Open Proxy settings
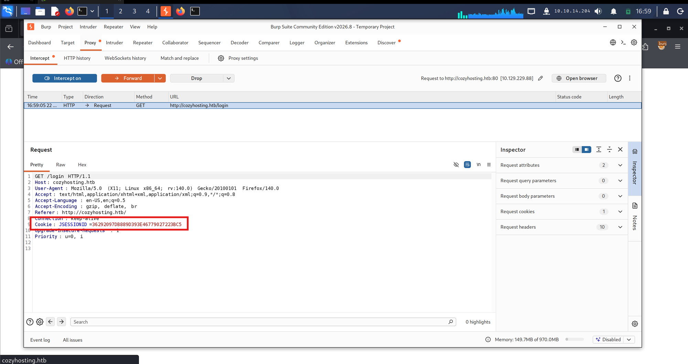688x364 pixels. [238, 58]
